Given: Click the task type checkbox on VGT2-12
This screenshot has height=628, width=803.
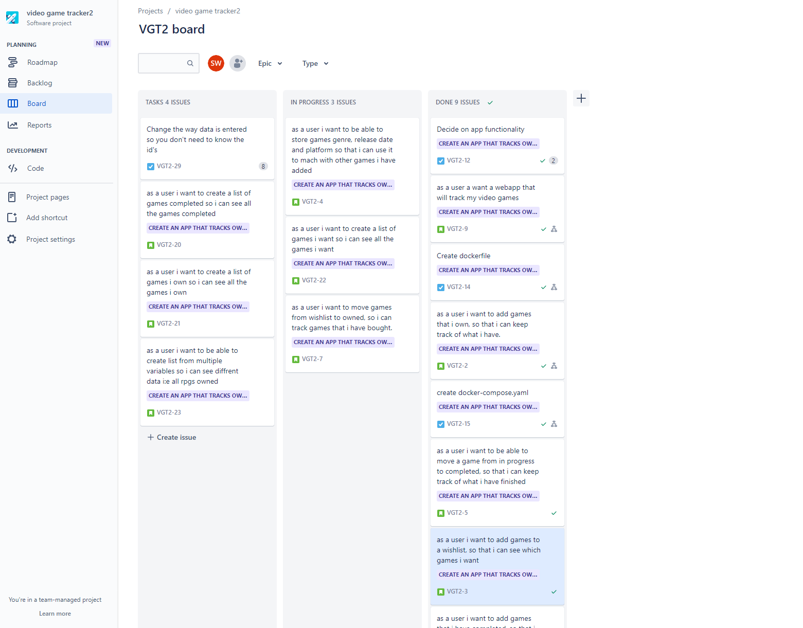Looking at the screenshot, I should (441, 160).
